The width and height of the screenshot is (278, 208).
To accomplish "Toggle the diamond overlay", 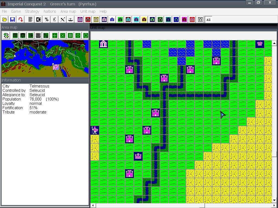I will click(x=78, y=35).
